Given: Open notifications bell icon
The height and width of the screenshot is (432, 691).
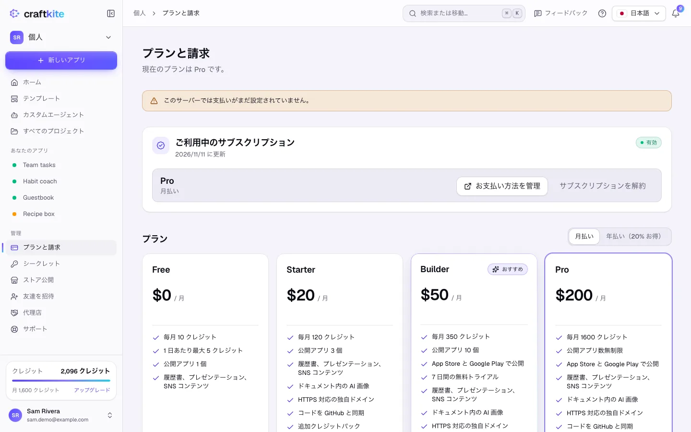Looking at the screenshot, I should click(x=676, y=13).
